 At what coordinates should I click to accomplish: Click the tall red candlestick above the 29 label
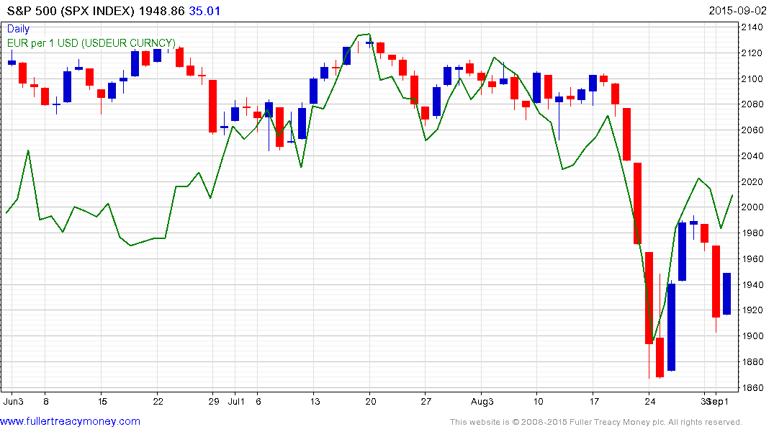(x=212, y=107)
